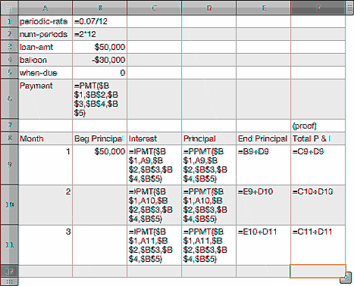Click the (proof) cell
The height and width of the screenshot is (286, 354).
point(318,126)
